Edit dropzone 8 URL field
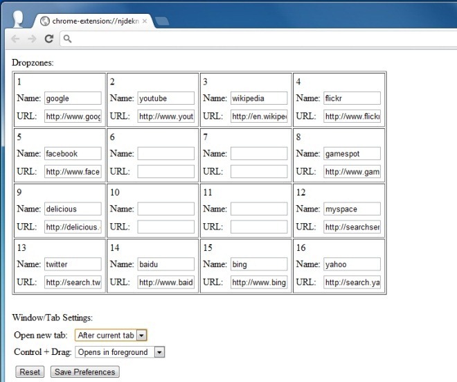Screen dimensions: 457x382 (x=352, y=172)
